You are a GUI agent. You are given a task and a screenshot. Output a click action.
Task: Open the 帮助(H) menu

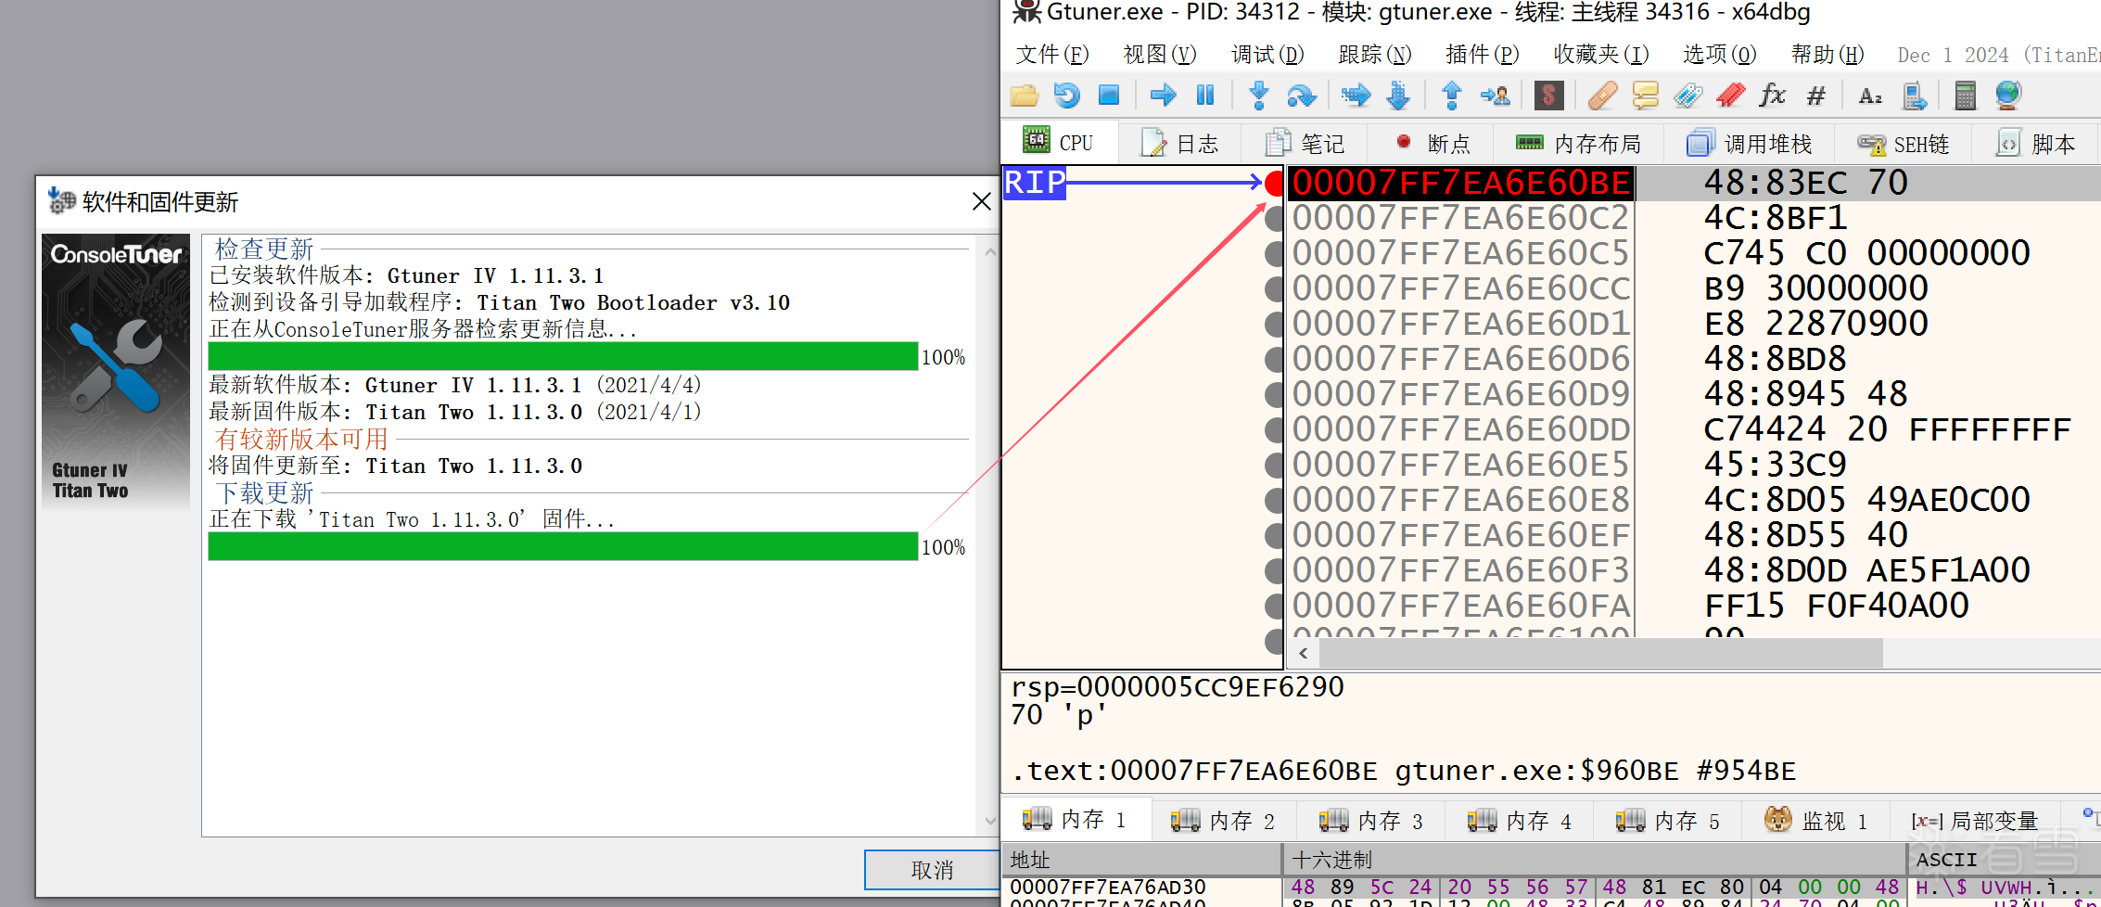click(x=1827, y=55)
